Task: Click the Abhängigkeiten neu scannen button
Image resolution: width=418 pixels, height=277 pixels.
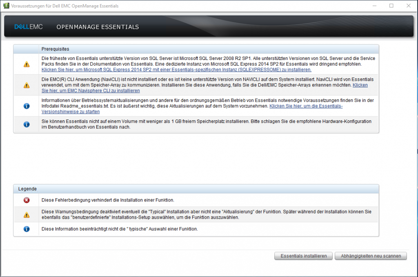Action: 370,256
